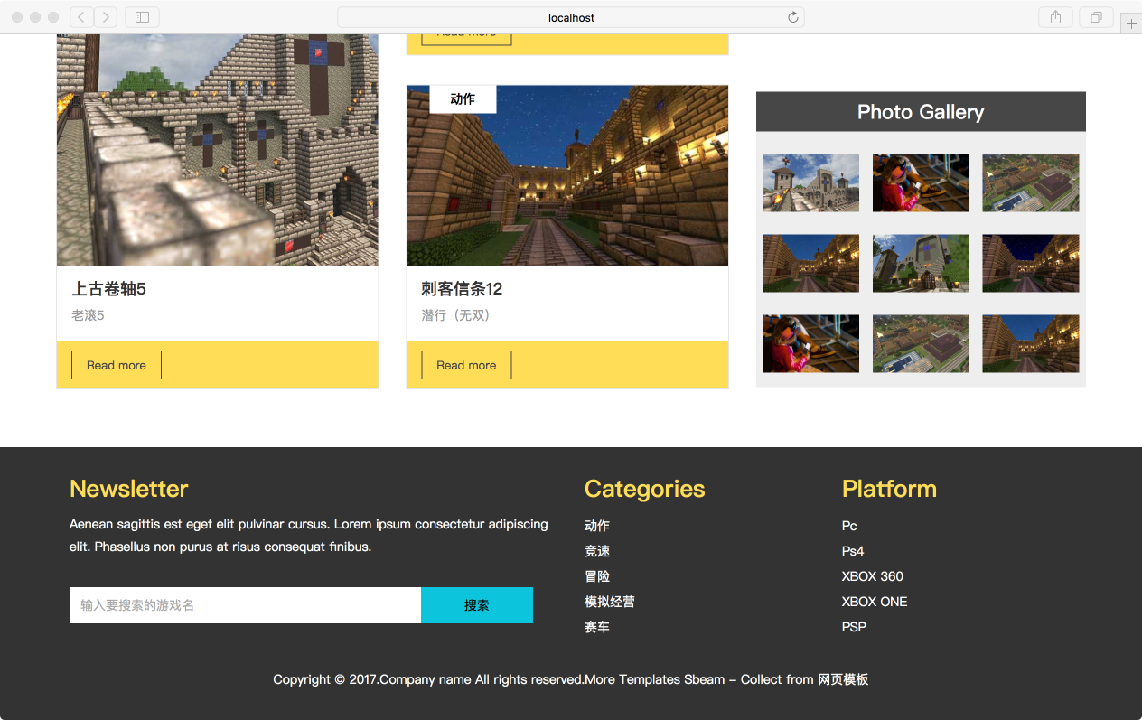Show the Safari sidebar
This screenshot has height=720, width=1142.
(x=142, y=17)
